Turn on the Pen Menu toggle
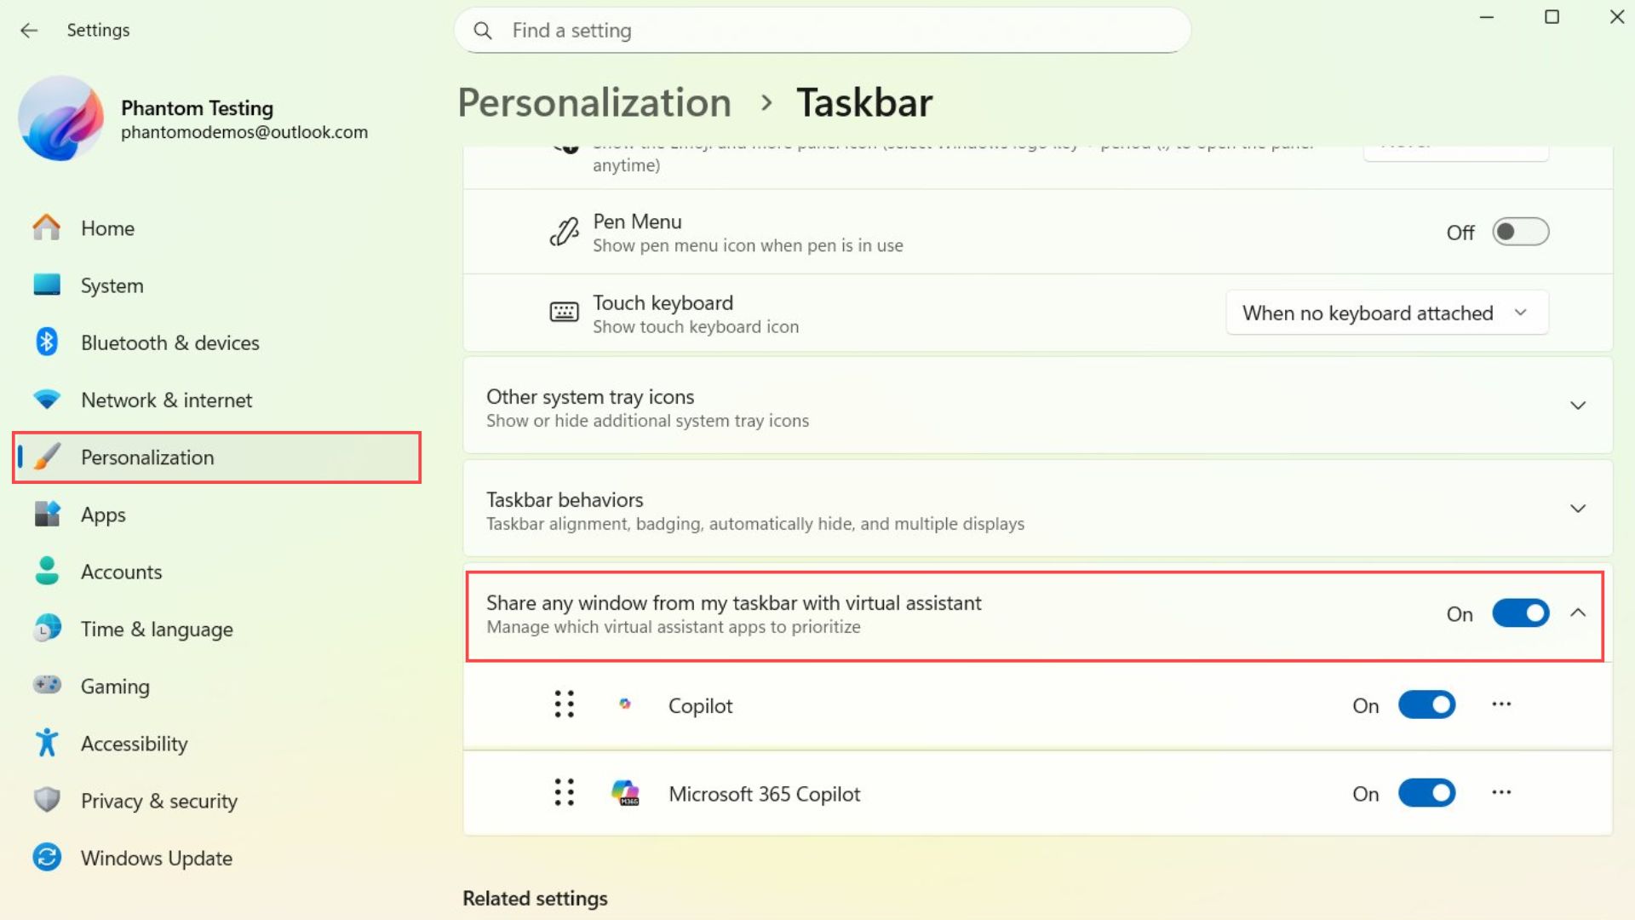Screen dimensions: 1635x920 (x=1520, y=231)
